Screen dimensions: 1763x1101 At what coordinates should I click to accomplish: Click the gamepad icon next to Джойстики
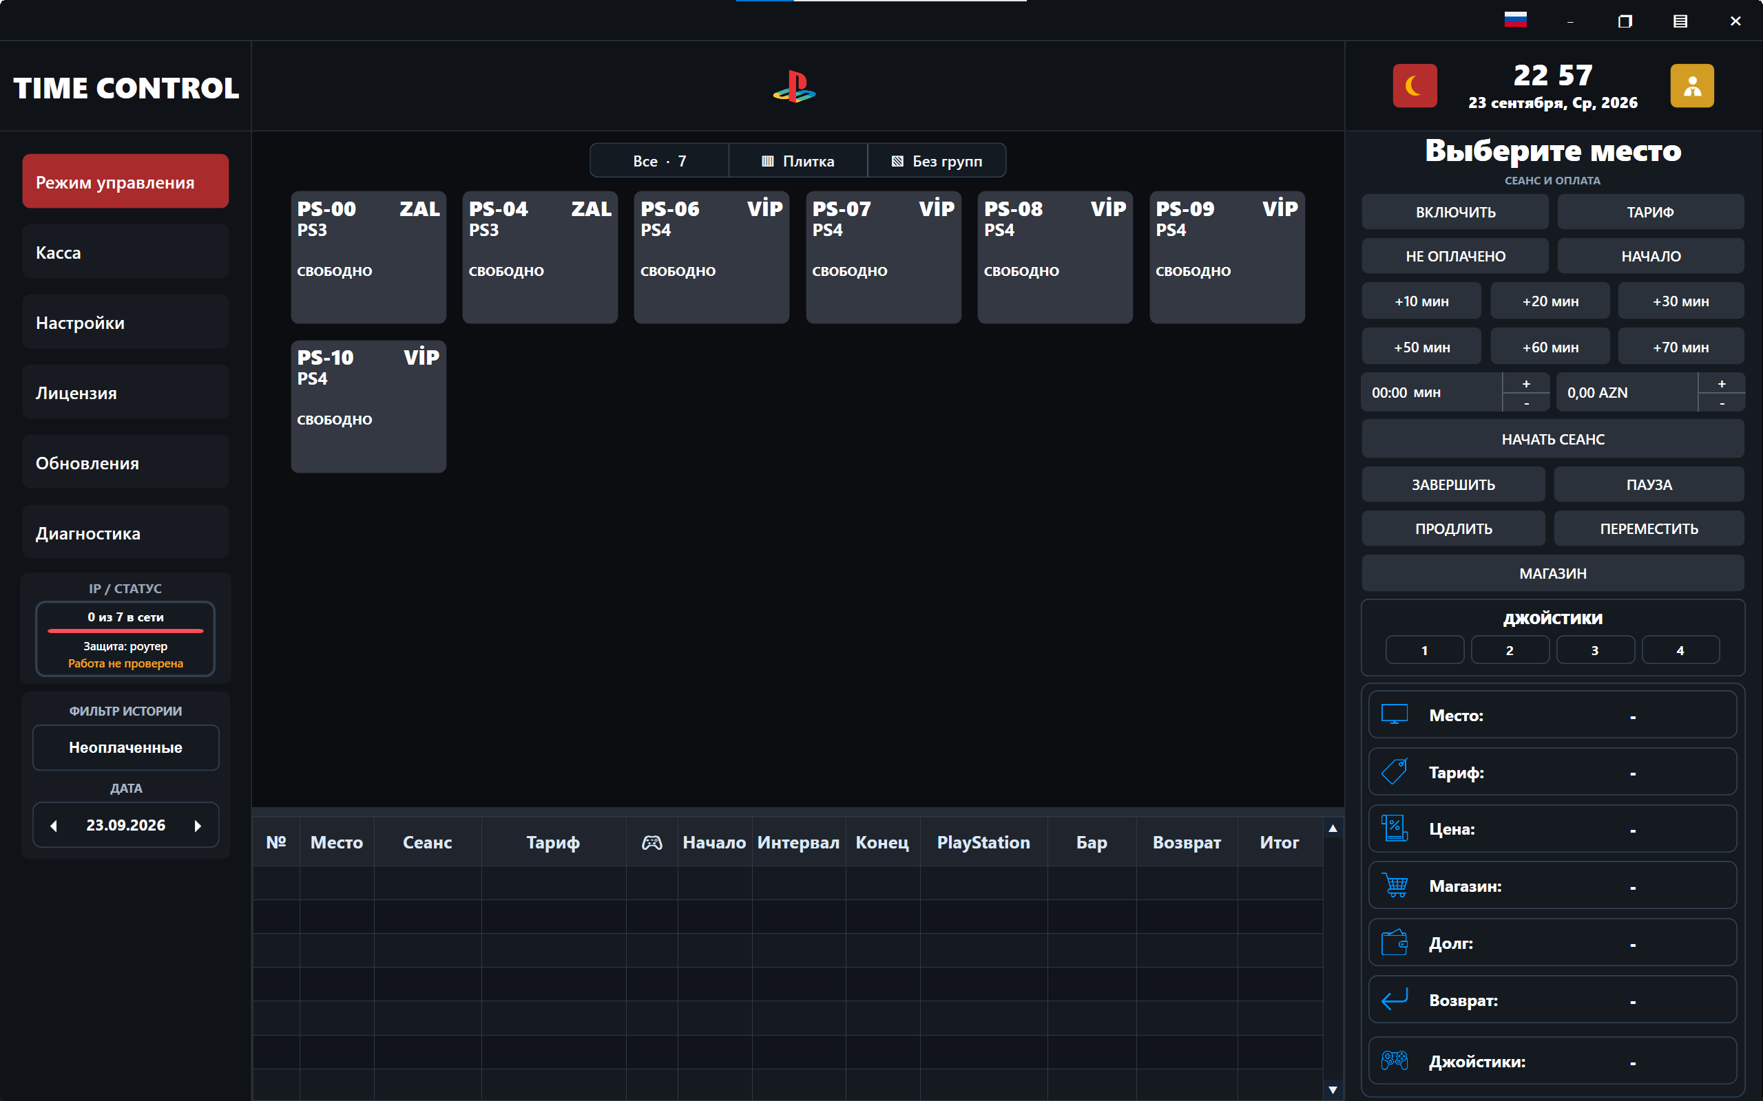[x=1395, y=1060]
